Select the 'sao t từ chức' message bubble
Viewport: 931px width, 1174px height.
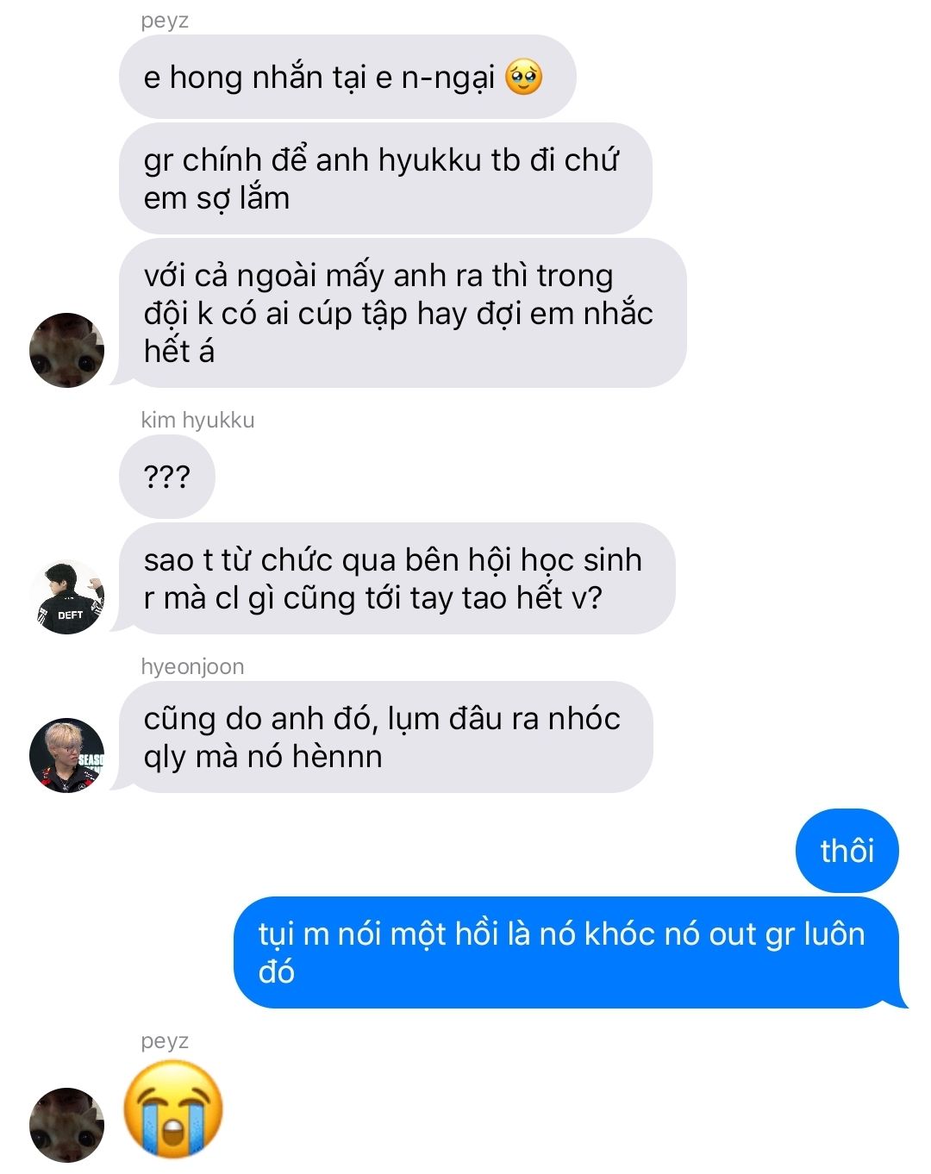(397, 578)
